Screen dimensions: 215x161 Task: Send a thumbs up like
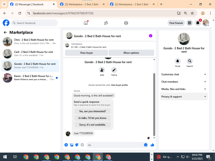pyautogui.click(x=152, y=145)
